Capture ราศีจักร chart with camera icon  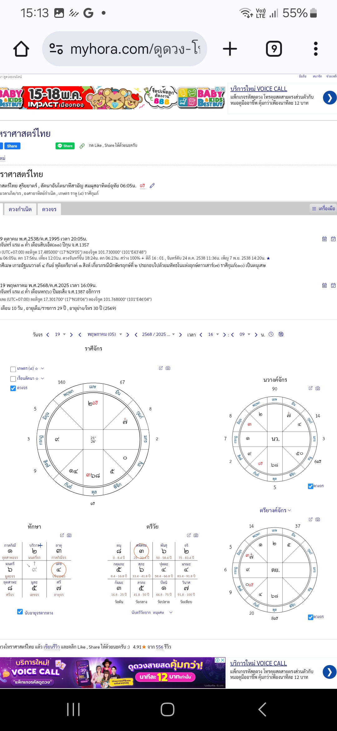click(168, 368)
